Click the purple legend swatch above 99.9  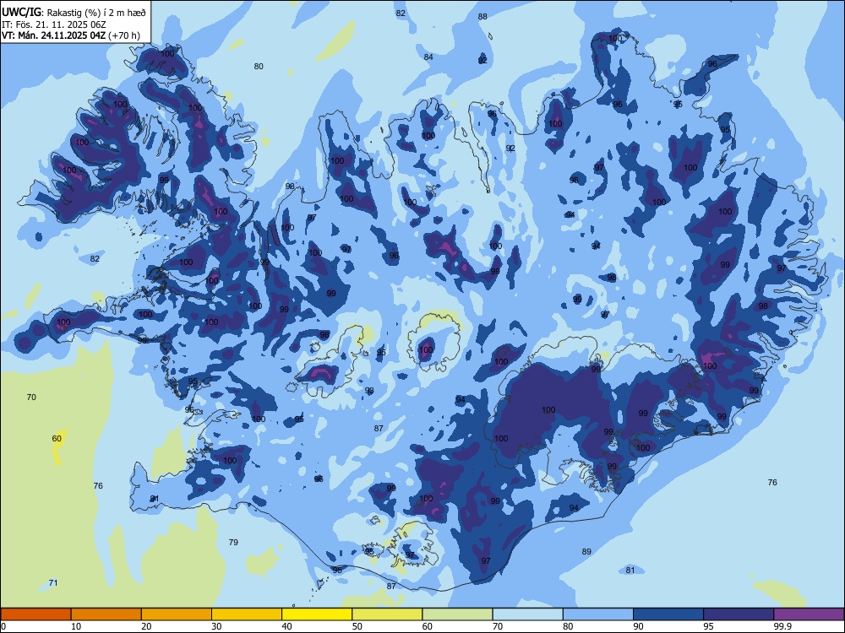(x=809, y=614)
